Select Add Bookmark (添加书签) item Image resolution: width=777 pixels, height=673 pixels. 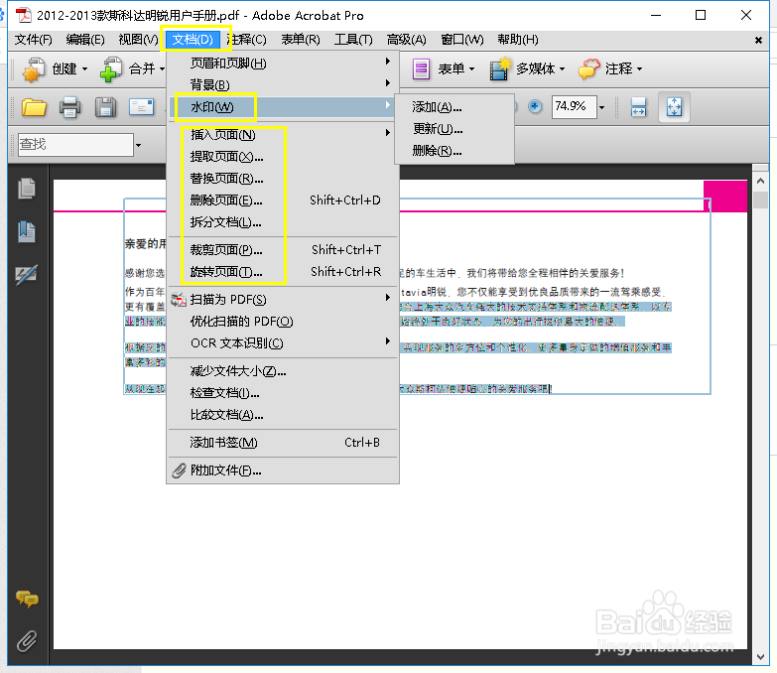[283, 443]
